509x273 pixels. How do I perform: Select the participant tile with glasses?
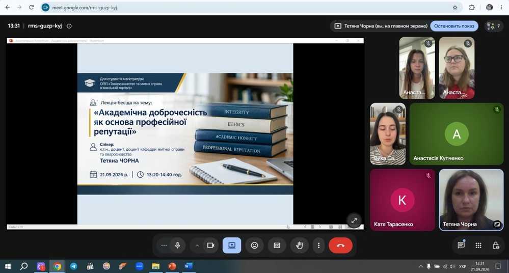click(x=457, y=68)
